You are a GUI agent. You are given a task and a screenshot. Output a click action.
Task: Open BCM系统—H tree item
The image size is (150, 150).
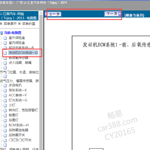point(18,125)
